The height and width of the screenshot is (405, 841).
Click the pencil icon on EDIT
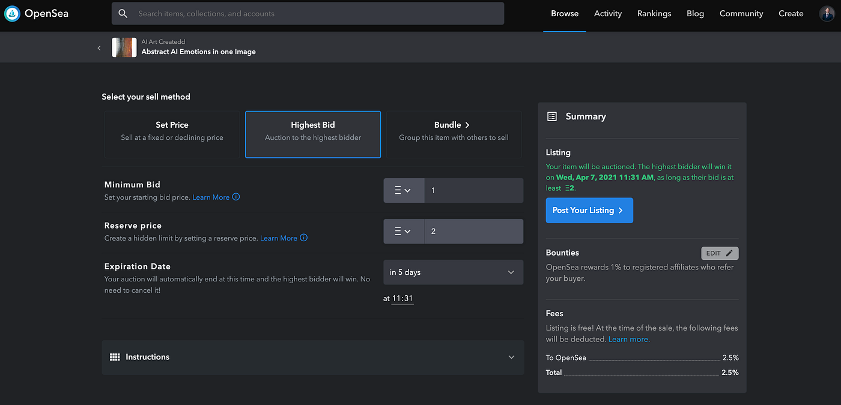tap(729, 253)
